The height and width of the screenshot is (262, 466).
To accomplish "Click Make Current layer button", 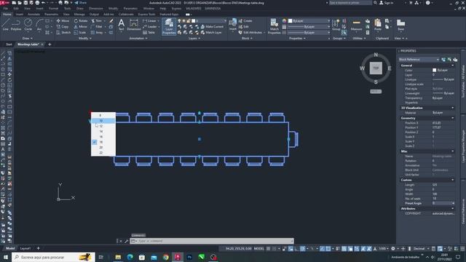I will coord(212,27).
